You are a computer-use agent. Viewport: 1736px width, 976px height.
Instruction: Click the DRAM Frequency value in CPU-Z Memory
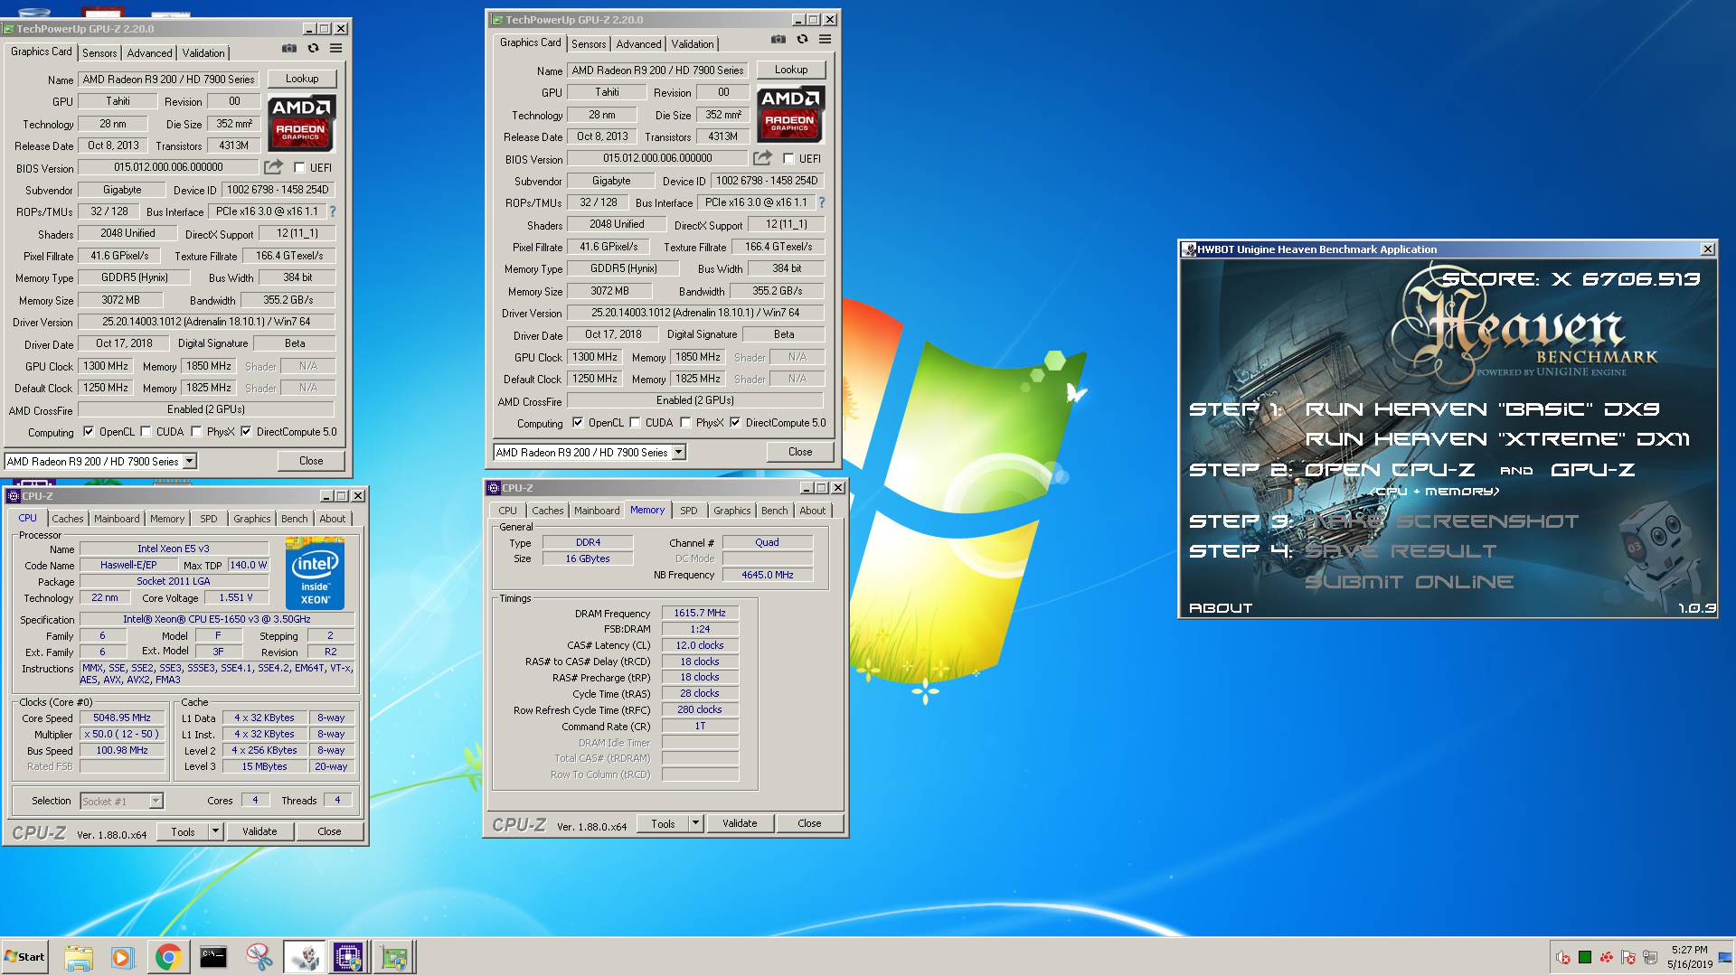tap(700, 613)
